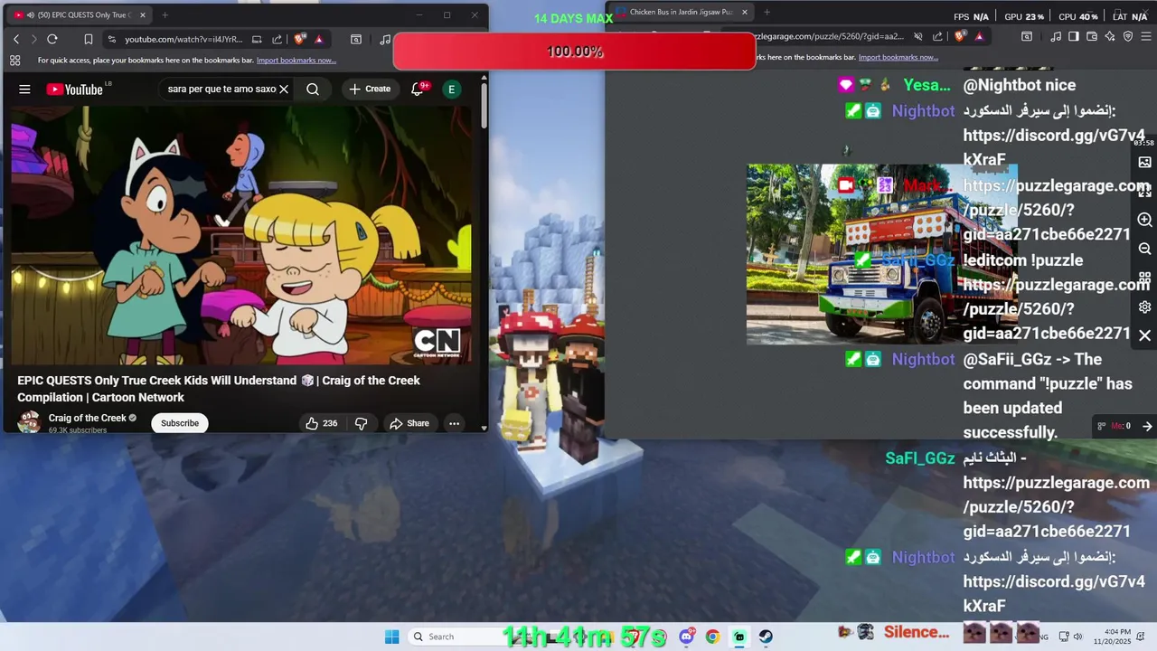Viewport: 1157px width, 651px height.
Task: Open media control music note in YouTube window
Action: (x=386, y=39)
